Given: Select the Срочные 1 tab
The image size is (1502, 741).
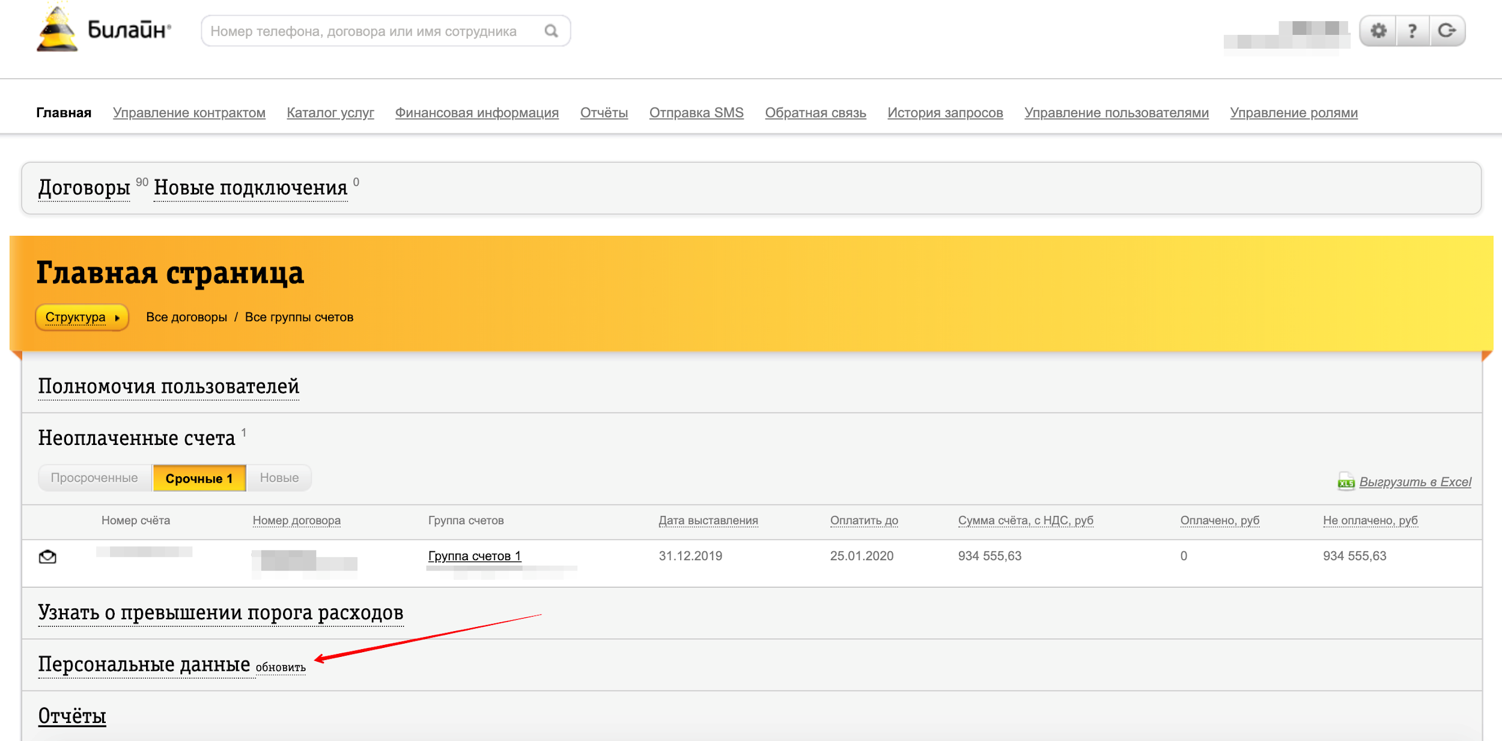Looking at the screenshot, I should (x=199, y=479).
